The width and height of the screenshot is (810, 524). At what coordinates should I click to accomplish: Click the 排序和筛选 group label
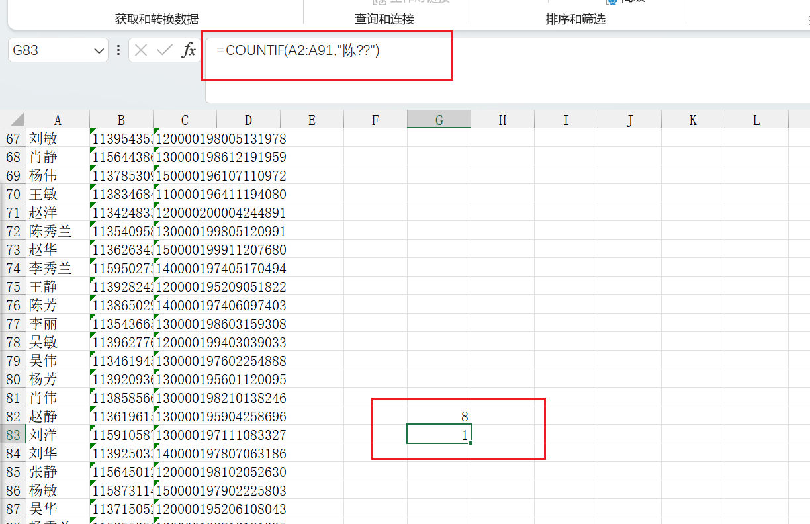(x=575, y=19)
